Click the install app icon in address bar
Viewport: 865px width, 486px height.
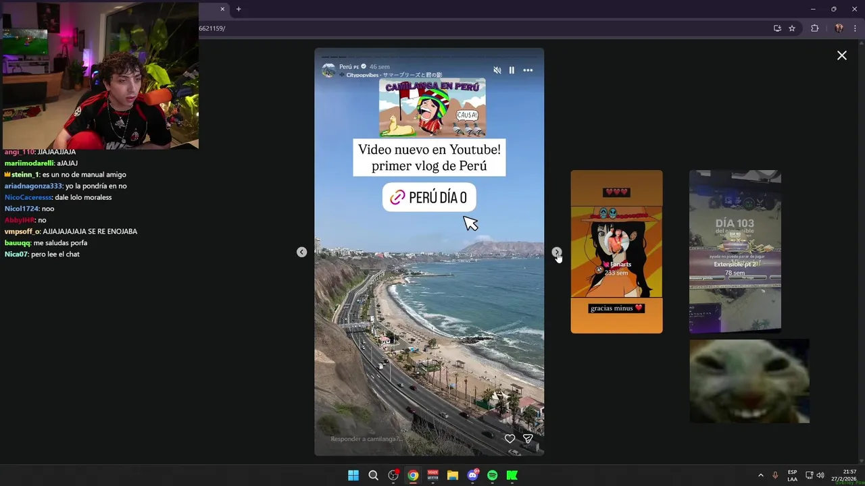(777, 28)
